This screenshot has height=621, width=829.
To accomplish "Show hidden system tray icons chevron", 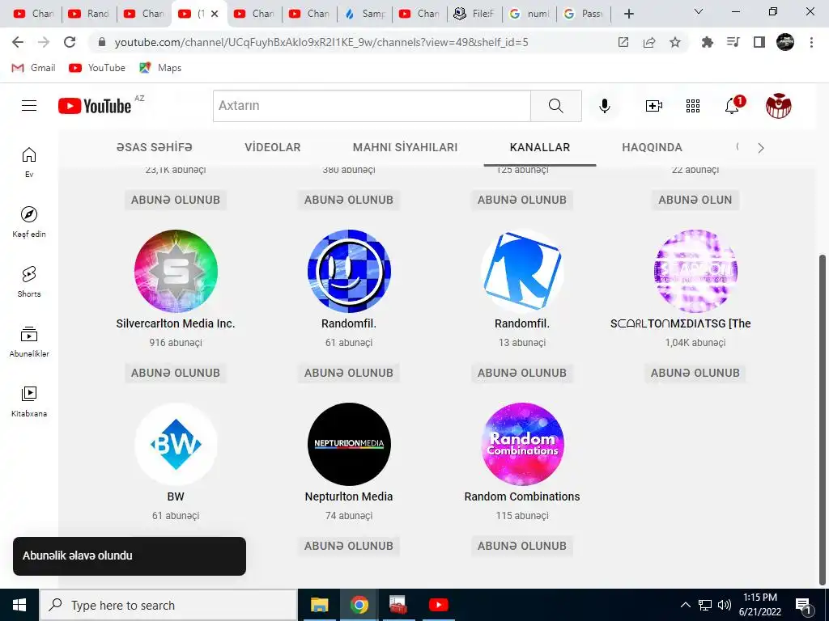I will (685, 605).
